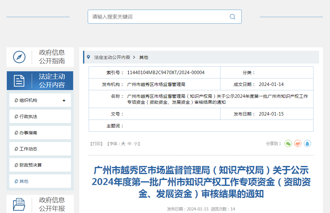Screen dimensions: 330x213
Task: Set font size to 中
Action: pos(129,144)
